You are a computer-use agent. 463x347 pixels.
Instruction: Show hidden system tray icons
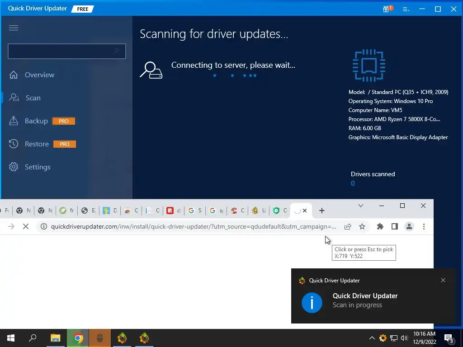[x=372, y=338]
